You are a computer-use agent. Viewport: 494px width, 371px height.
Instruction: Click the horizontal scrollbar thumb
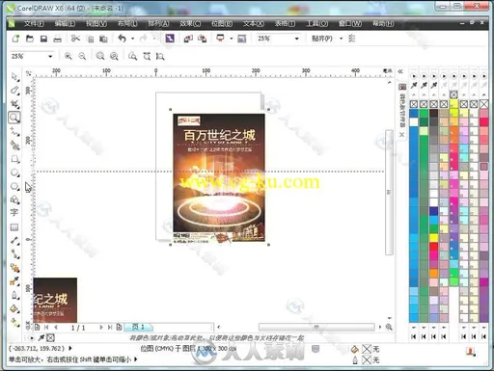[x=316, y=327]
